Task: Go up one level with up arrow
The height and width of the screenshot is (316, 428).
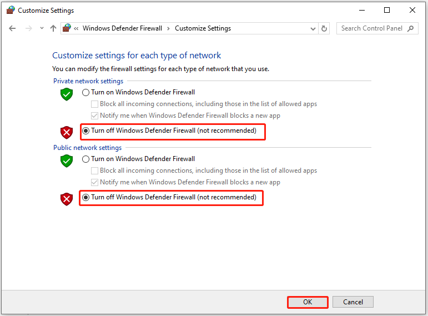Action: click(53, 28)
